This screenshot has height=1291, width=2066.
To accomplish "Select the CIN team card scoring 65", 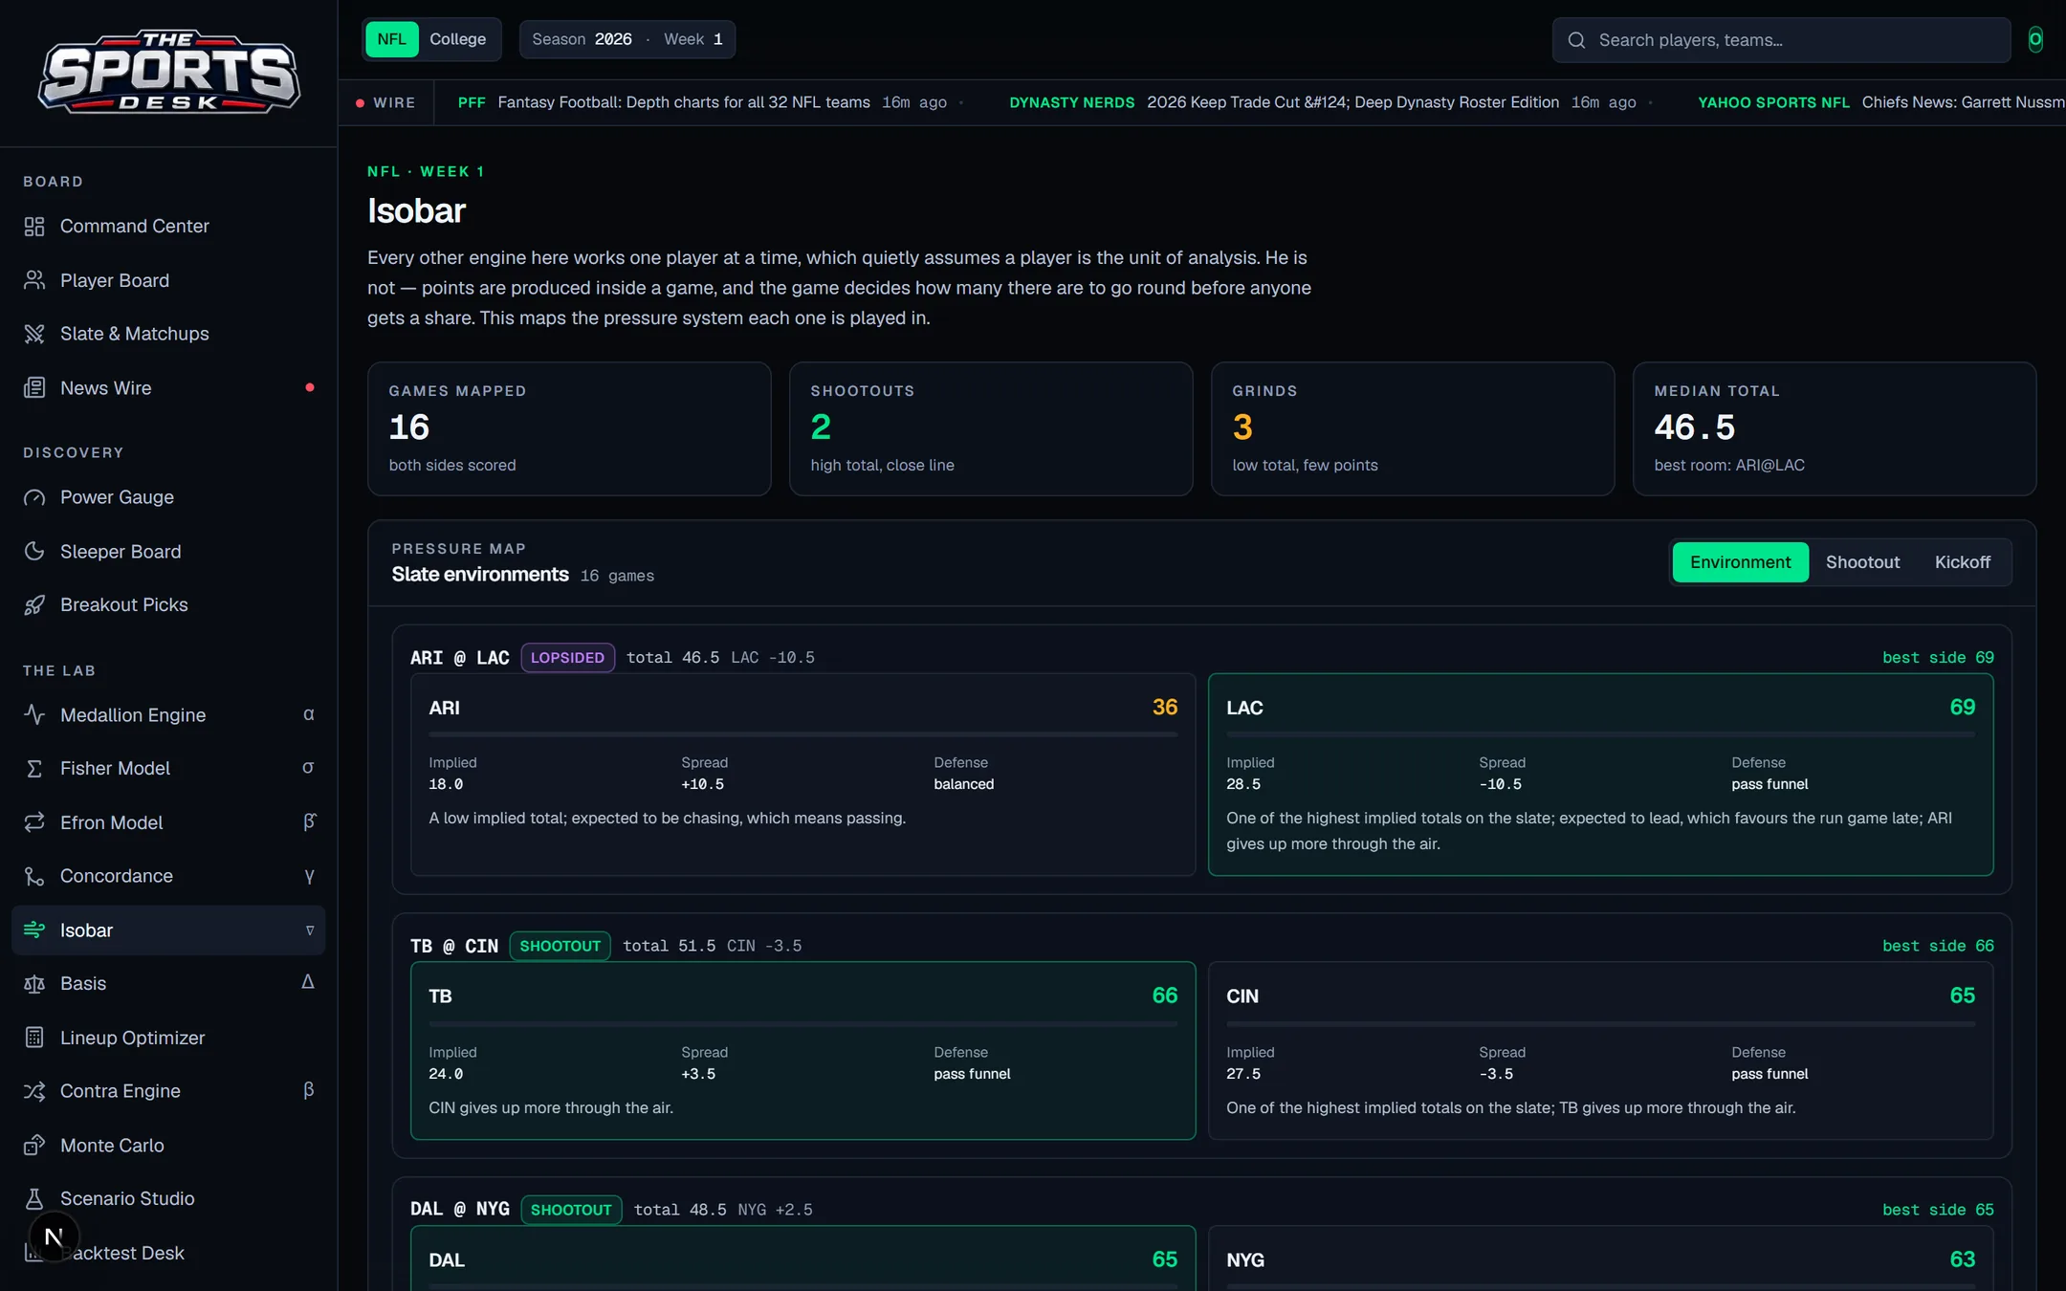I will point(1600,1050).
